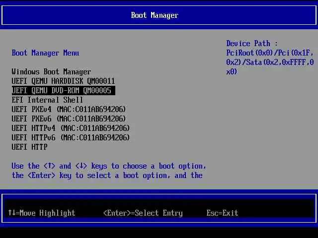Click the 'Use the <↑> and <↓> keys' help line

[x=109, y=166]
